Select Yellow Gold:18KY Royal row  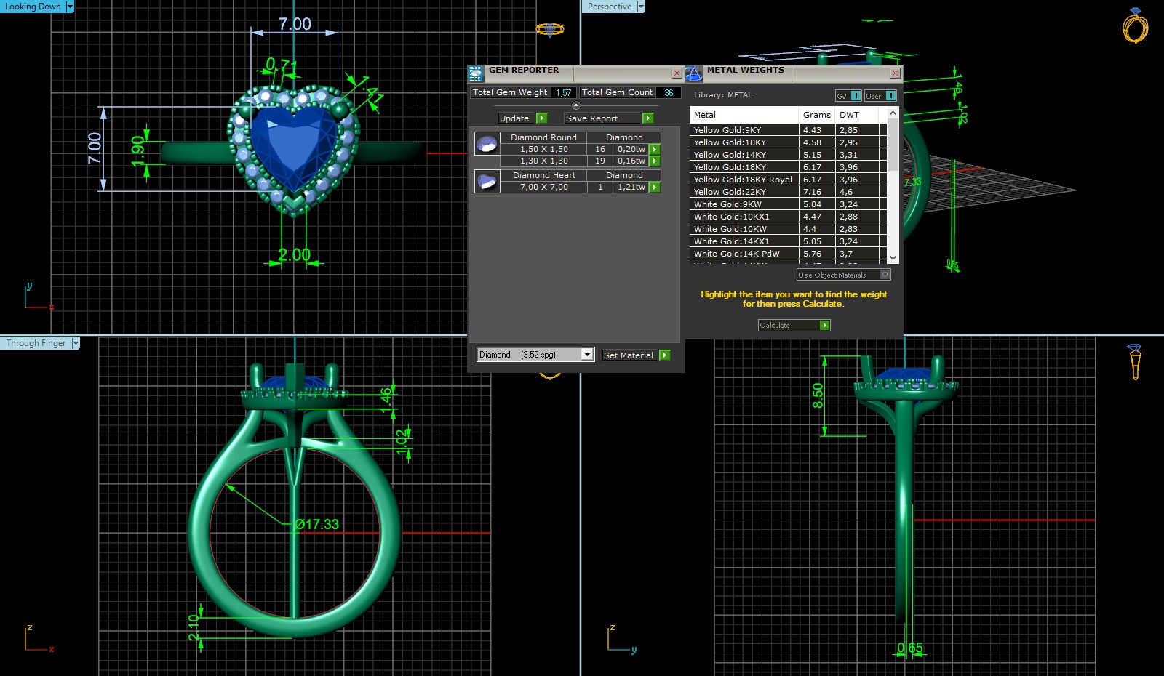pyautogui.click(x=789, y=180)
